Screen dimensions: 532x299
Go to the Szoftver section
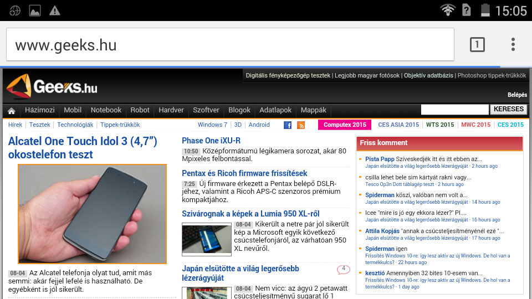point(206,110)
